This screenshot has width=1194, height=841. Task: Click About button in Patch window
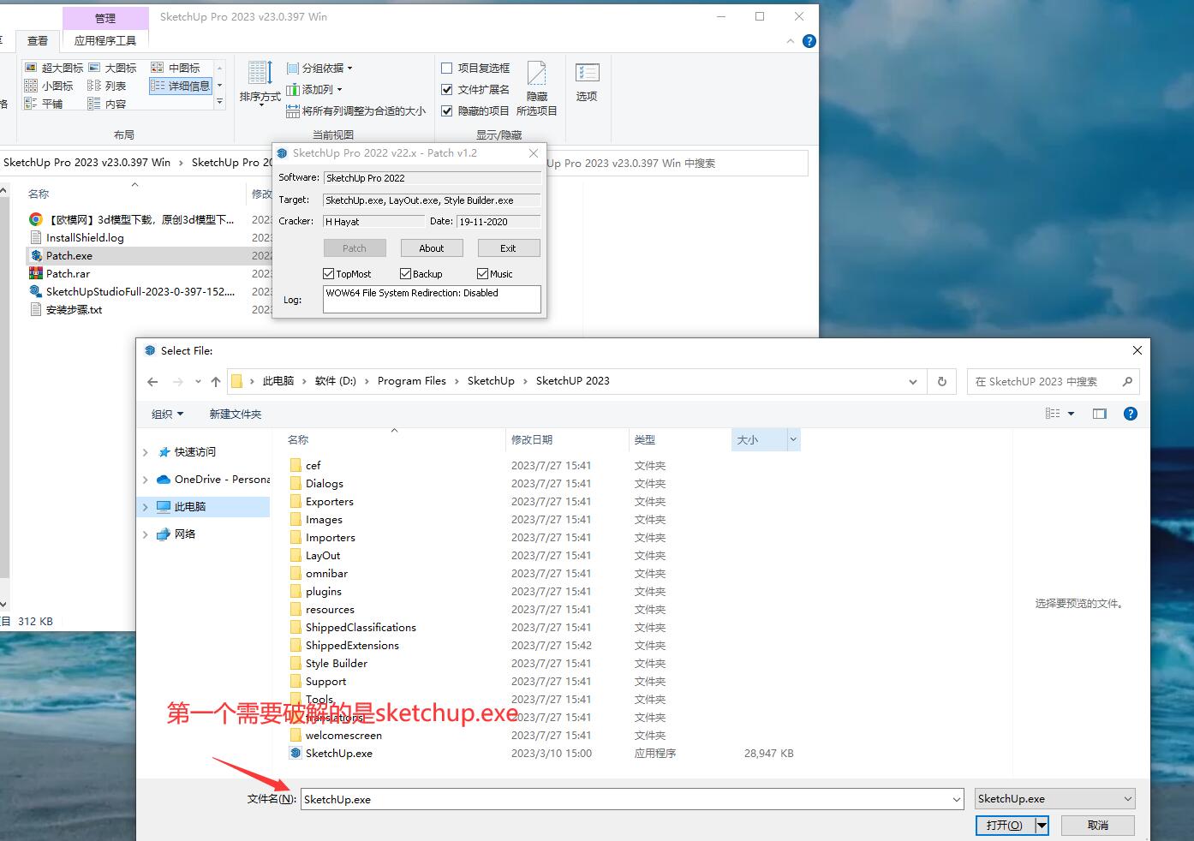432,248
